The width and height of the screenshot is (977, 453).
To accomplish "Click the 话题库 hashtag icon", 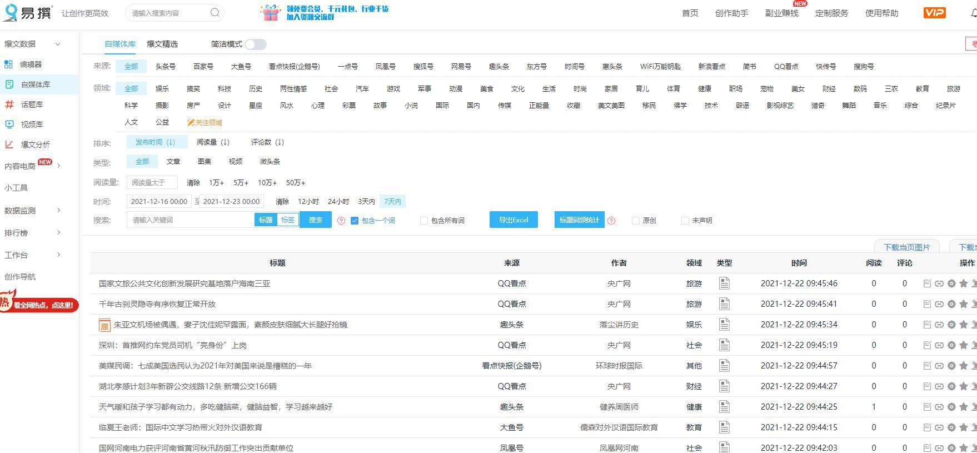I will coord(9,104).
